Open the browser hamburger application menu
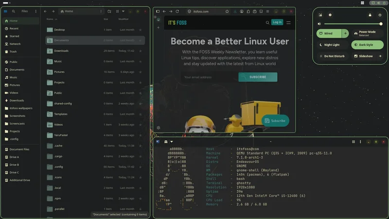The height and width of the screenshot is (219, 389). [x=267, y=11]
